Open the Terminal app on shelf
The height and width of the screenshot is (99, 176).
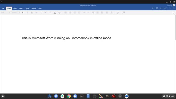tap(120, 96)
